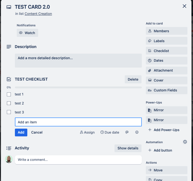Screen dimensions: 193x181
Task: Click the @ mention icon
Action: [127, 132]
